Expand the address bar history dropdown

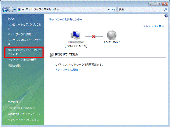[109, 10]
